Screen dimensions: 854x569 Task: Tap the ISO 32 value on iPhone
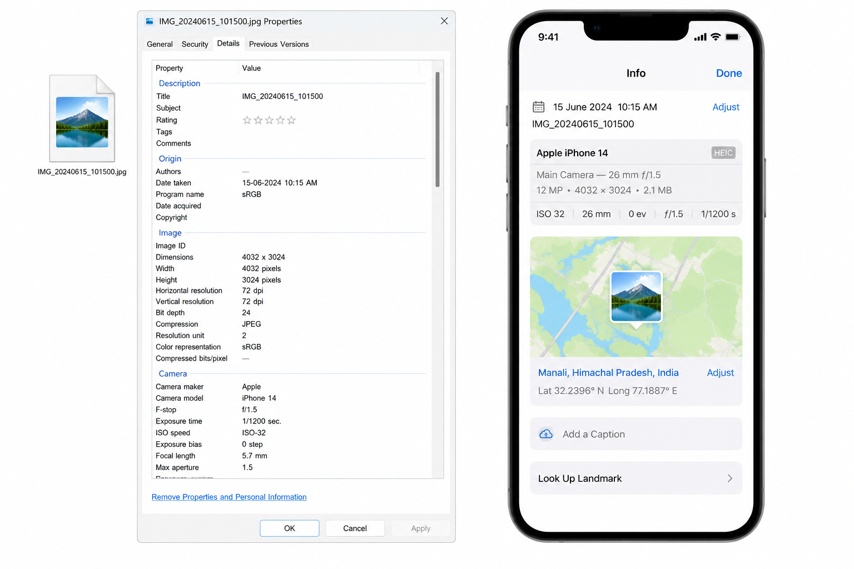click(550, 214)
